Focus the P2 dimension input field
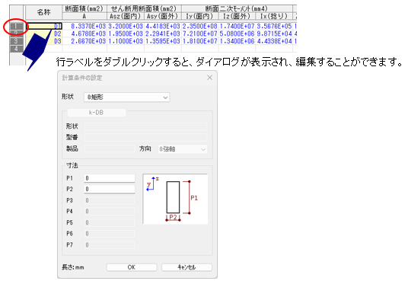The image size is (408, 284). pos(110,190)
